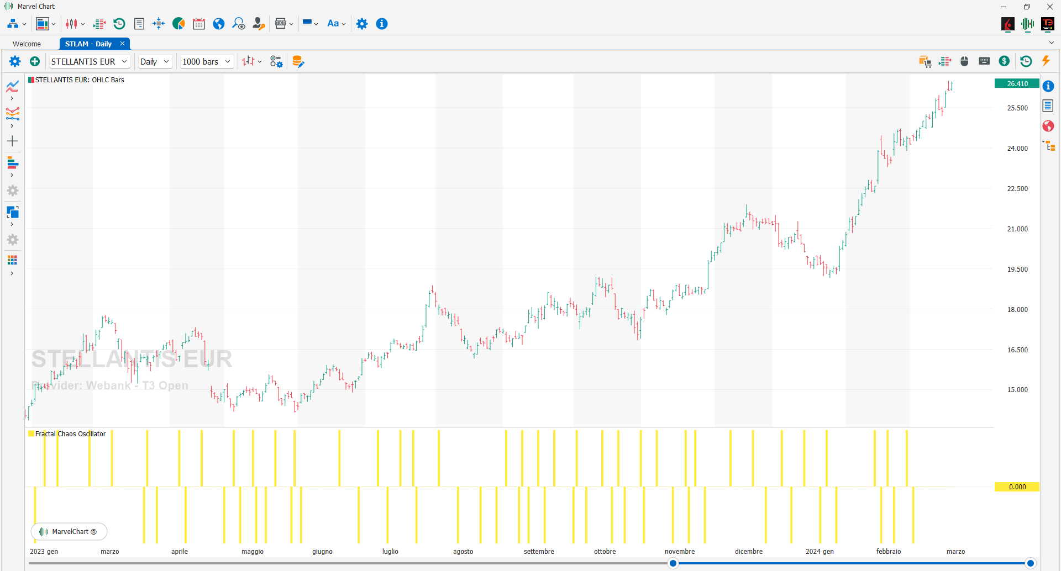Viewport: 1061px width, 571px height.
Task: Click the green waveform MarvelChart logo top right
Action: point(1028,24)
